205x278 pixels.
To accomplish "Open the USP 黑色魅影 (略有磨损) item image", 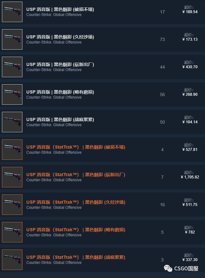I will pyautogui.click(x=12, y=94).
